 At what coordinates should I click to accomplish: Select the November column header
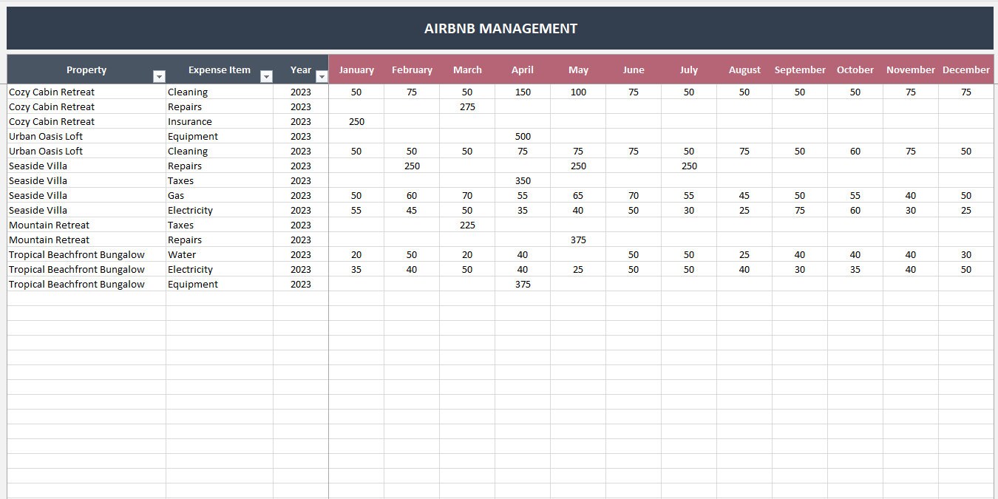click(x=911, y=69)
